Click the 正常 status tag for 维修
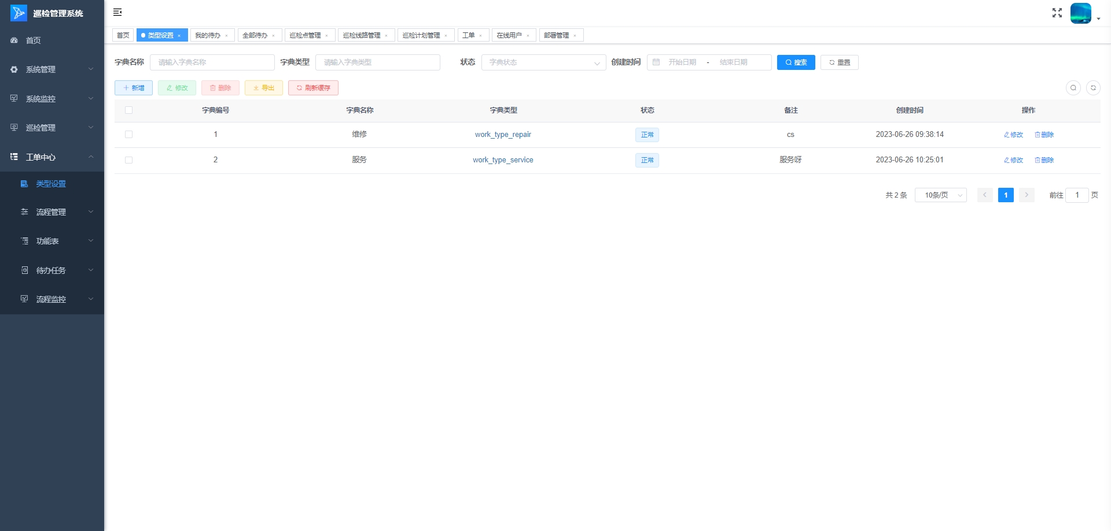The height and width of the screenshot is (531, 1111). (647, 135)
